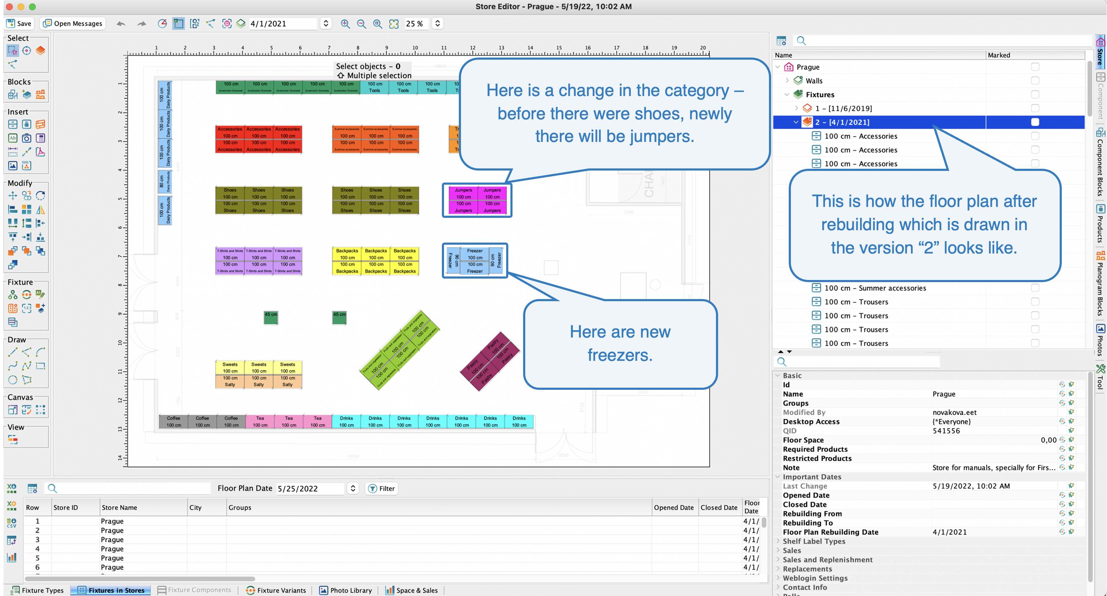Viewport: 1107px width, 596px height.
Task: Click the fit to screen icon
Action: [x=393, y=24]
